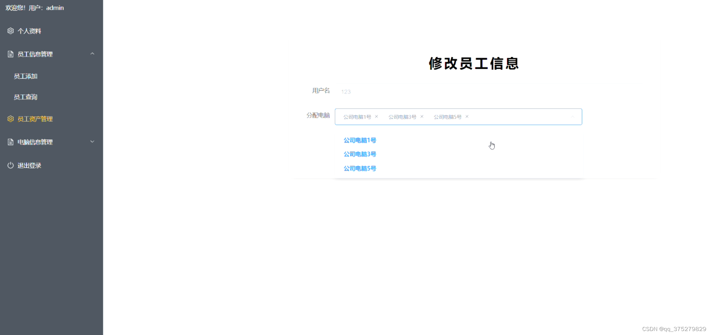The image size is (711, 335).
Task: Click the 公司电脑5号 selected tag text
Action: (x=447, y=117)
